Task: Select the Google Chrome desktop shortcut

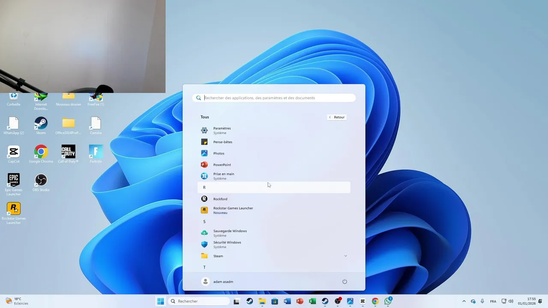Action: [x=41, y=154]
